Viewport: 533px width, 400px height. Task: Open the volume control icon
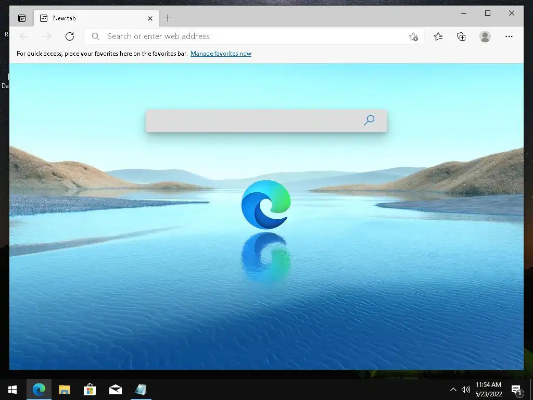[x=466, y=390]
